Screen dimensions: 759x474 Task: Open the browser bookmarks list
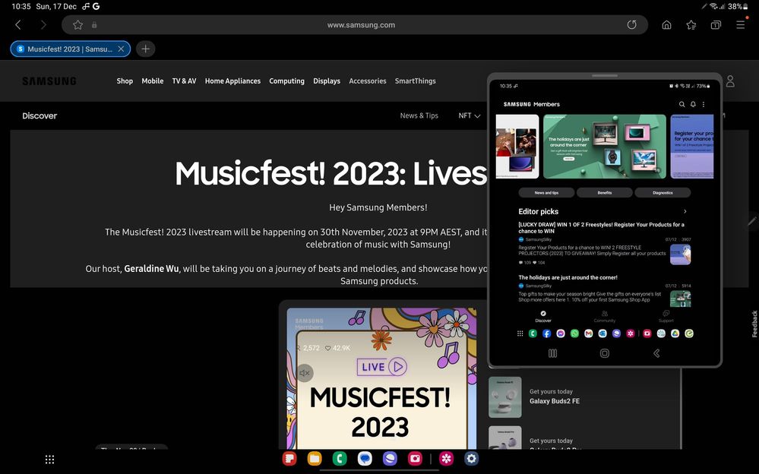click(x=691, y=25)
